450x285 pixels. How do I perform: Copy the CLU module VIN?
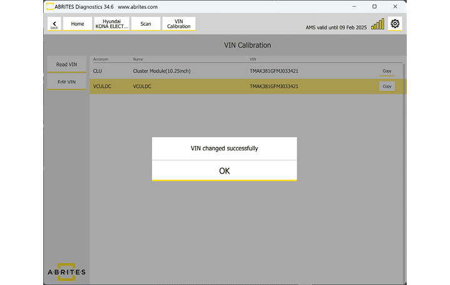(387, 71)
